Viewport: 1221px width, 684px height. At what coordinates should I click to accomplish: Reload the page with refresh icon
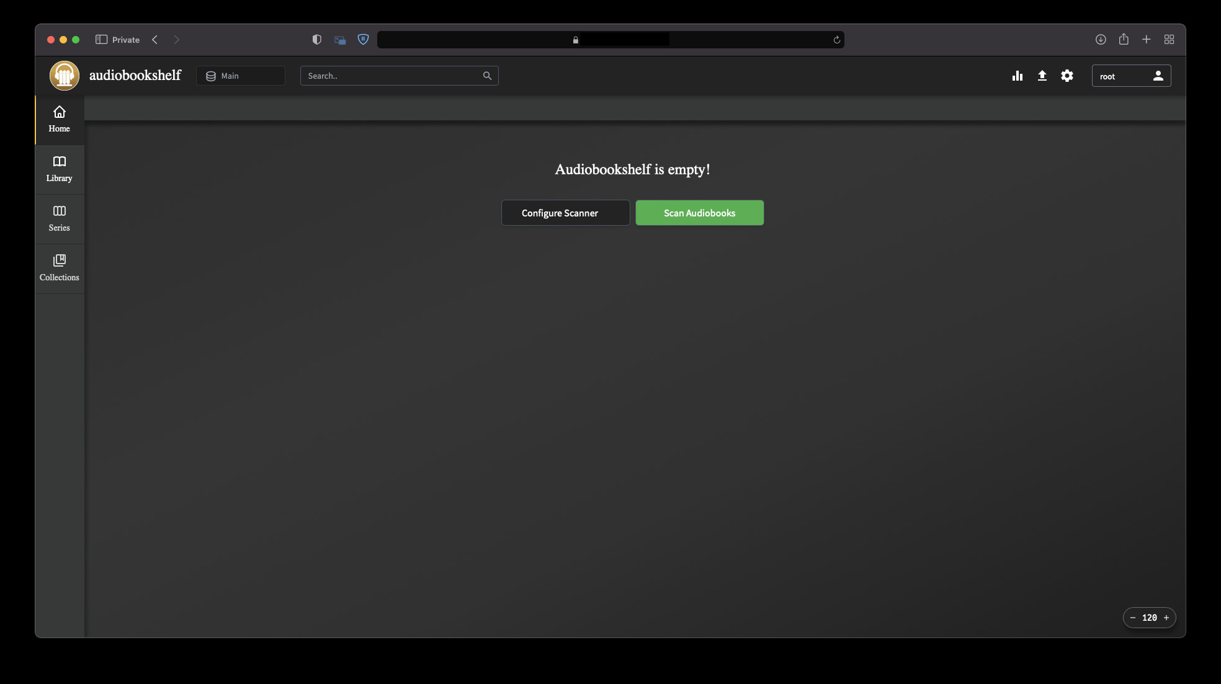point(836,40)
